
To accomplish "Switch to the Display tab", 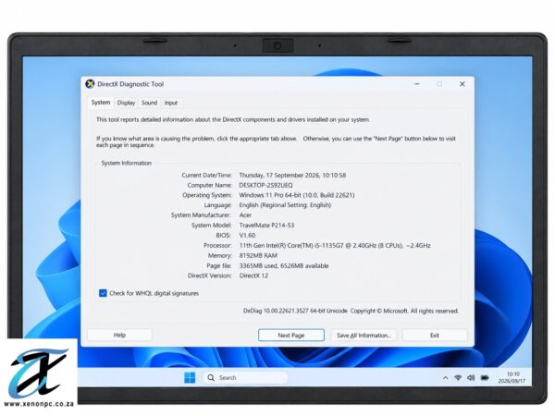I will pos(126,103).
